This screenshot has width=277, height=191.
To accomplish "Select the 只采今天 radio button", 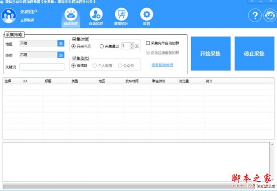I will [x=73, y=46].
